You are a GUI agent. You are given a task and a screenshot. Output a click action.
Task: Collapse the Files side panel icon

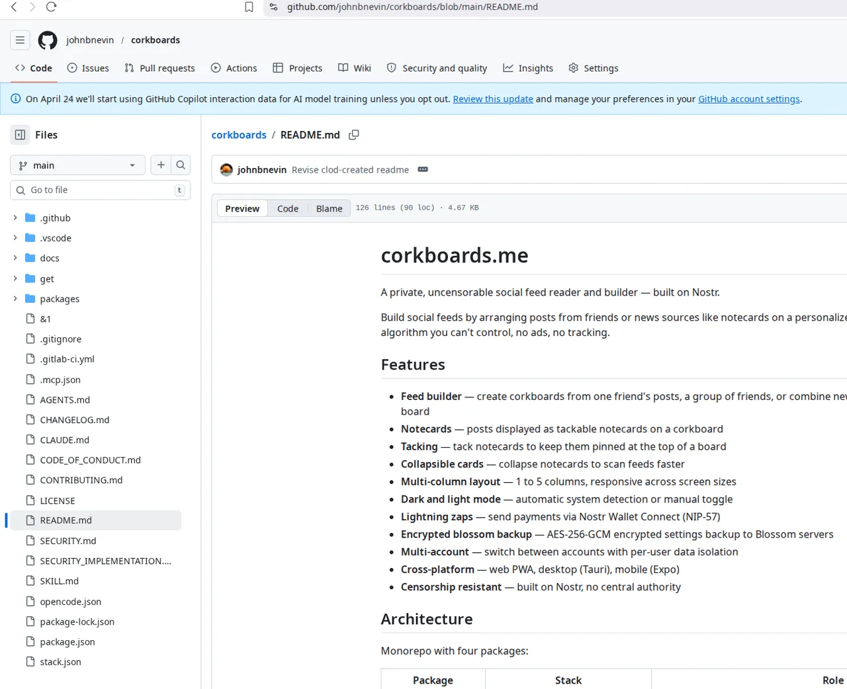click(x=21, y=135)
